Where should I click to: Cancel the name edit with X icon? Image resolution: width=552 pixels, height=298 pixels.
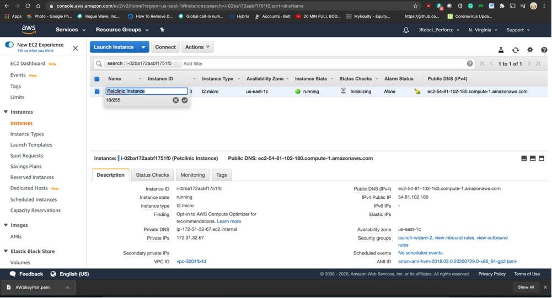(x=175, y=100)
